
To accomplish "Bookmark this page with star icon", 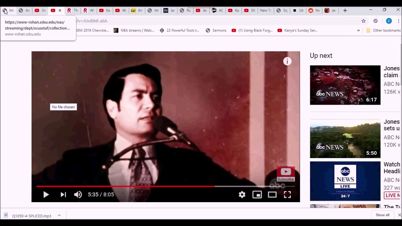I will pos(363,21).
